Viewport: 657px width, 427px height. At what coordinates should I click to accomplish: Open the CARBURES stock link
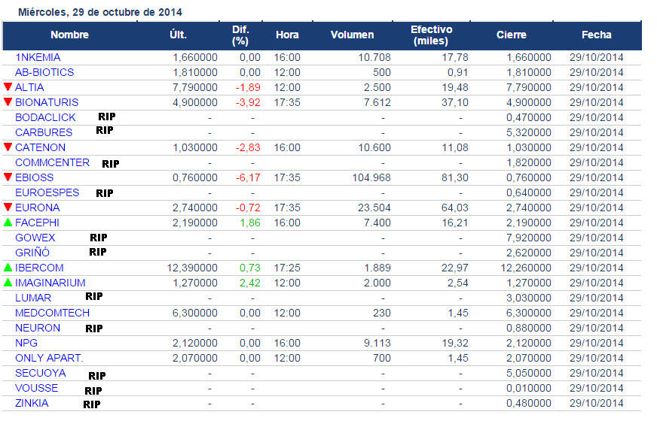[x=44, y=132]
